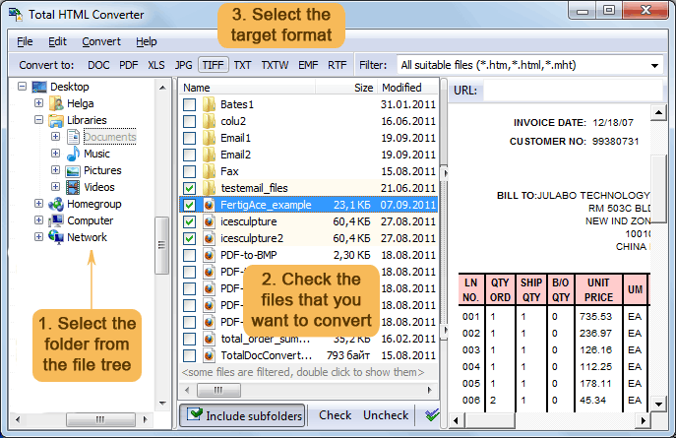Pick the DOC output format
This screenshot has height=438, width=676.
[98, 65]
